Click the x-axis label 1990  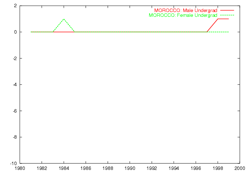[130, 168]
